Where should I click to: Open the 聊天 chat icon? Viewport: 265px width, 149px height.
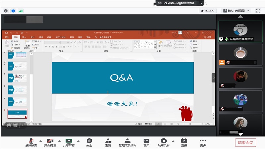(x=146, y=141)
